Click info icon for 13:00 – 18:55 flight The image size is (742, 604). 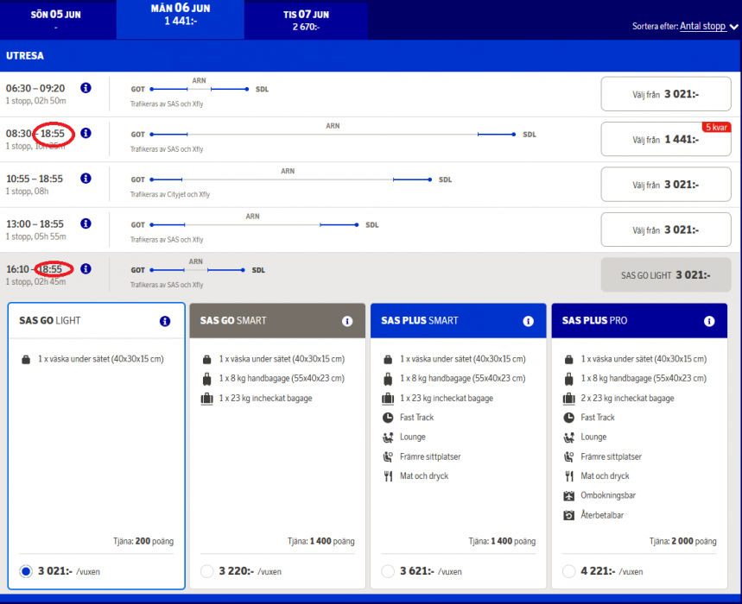pyautogui.click(x=86, y=223)
